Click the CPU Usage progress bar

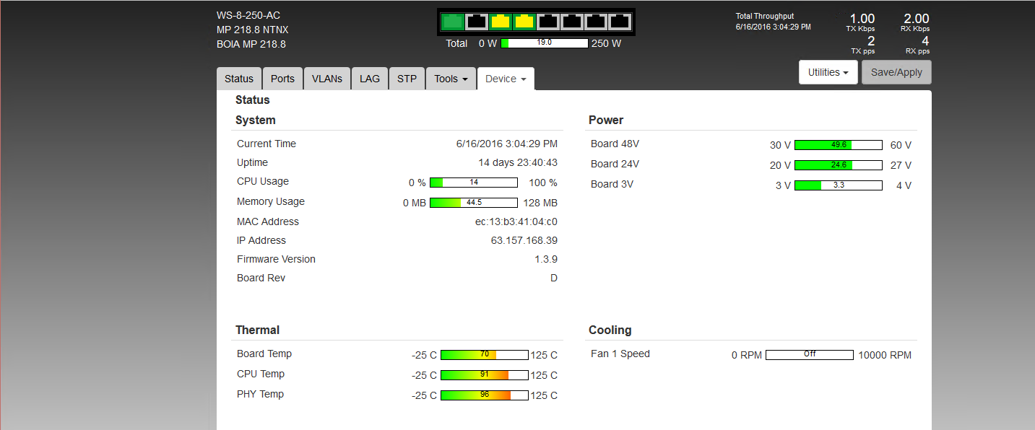pos(473,183)
